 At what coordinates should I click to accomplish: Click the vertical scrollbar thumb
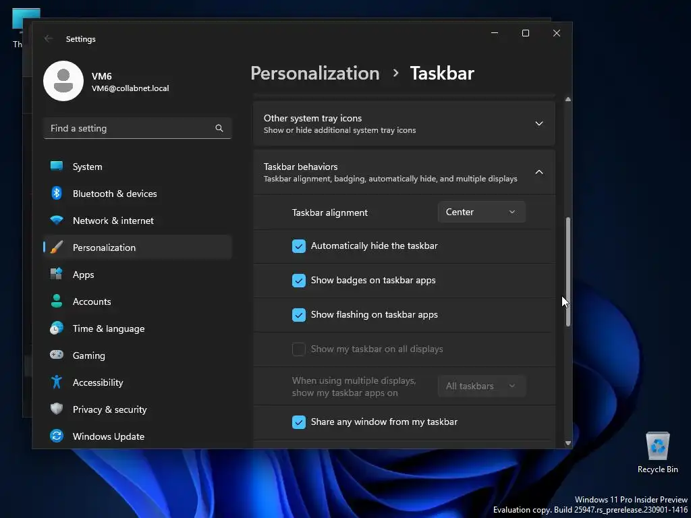click(x=568, y=272)
